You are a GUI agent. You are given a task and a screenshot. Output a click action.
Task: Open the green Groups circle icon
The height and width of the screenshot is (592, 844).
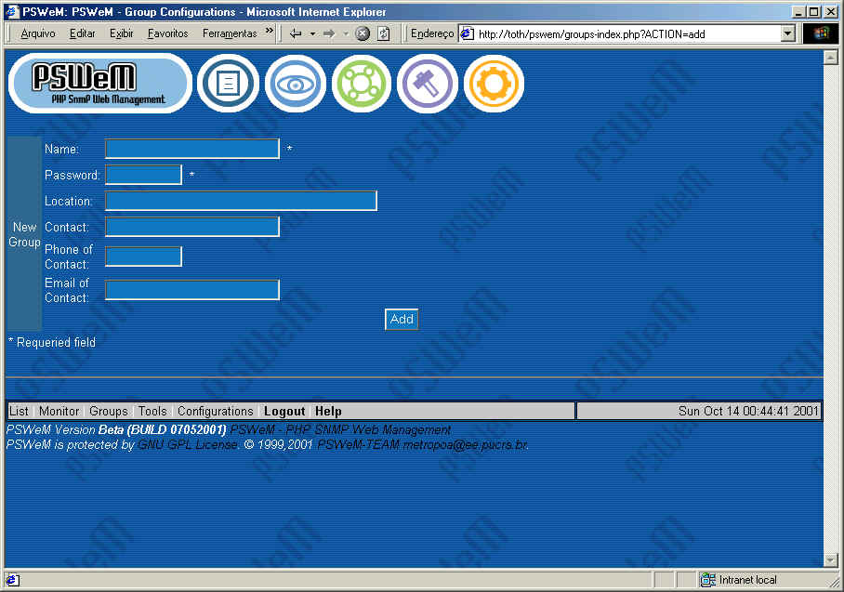click(x=362, y=84)
